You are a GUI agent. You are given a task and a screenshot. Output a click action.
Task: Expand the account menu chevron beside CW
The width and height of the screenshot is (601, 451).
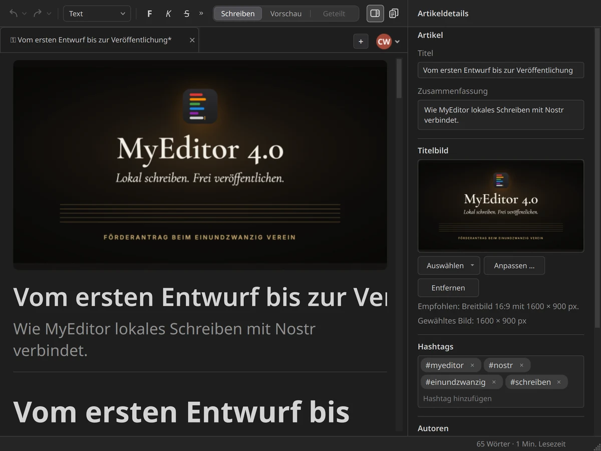click(x=397, y=42)
